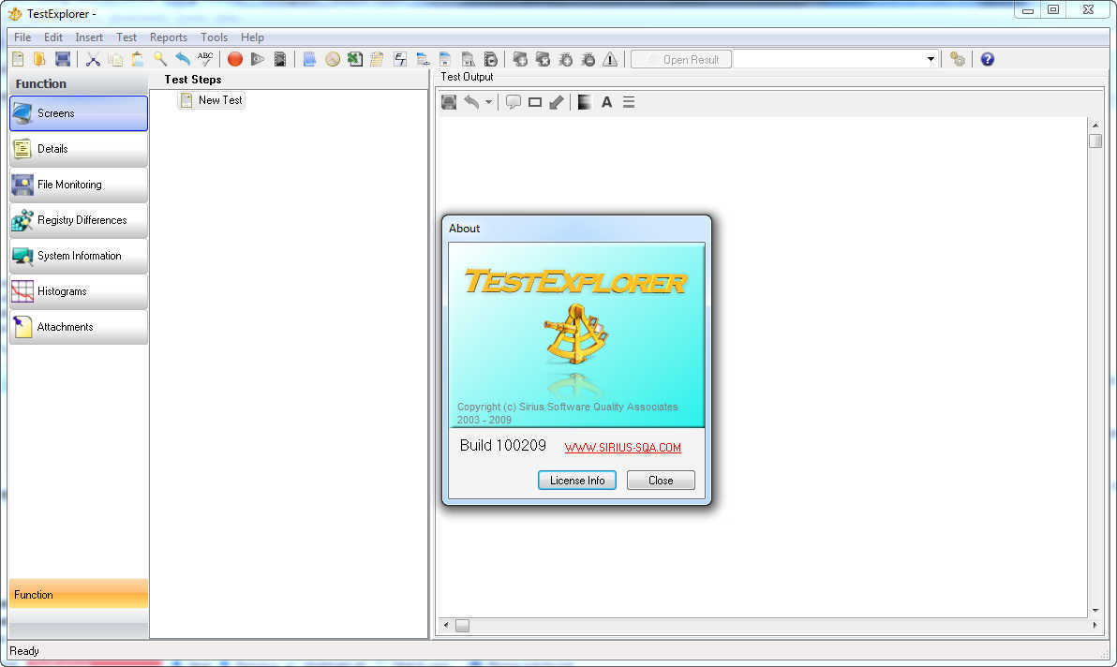Click the Undo arrow in main toolbar
This screenshot has height=667, width=1117.
183,60
